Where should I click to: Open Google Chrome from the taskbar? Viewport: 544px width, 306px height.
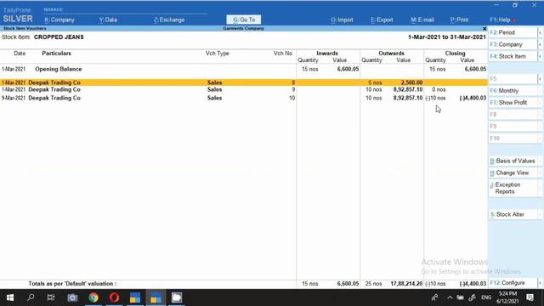[93, 297]
